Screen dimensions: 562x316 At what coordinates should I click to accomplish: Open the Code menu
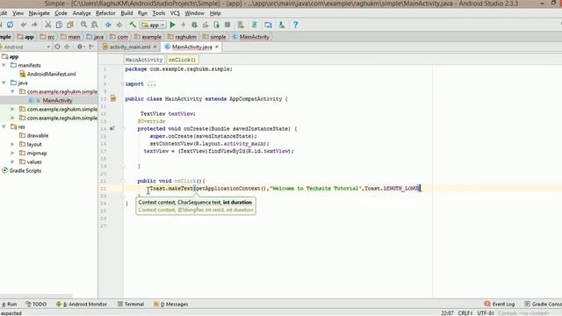click(x=61, y=13)
